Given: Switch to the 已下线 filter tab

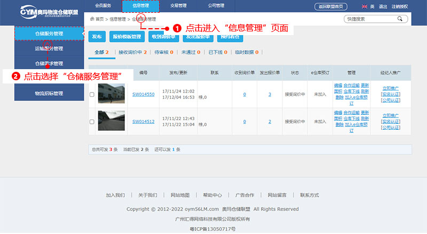Looking at the screenshot, I should (217, 52).
